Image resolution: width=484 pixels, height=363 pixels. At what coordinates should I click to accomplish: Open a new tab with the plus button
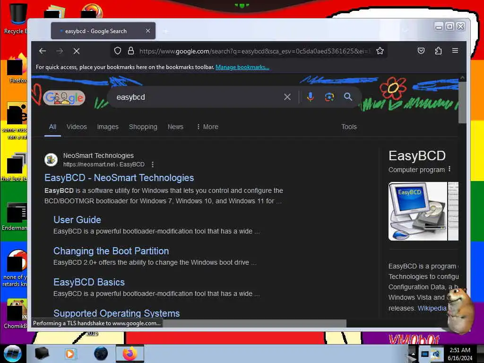click(166, 31)
